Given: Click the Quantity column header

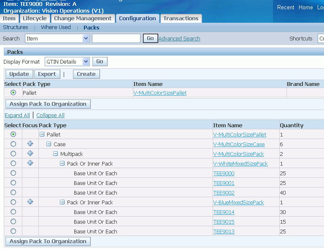Looking at the screenshot, I should (x=292, y=125).
